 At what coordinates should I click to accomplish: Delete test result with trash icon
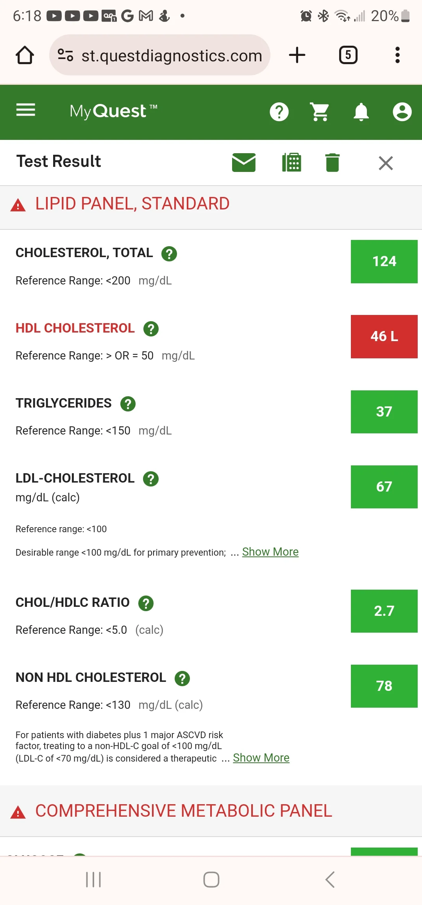[333, 163]
